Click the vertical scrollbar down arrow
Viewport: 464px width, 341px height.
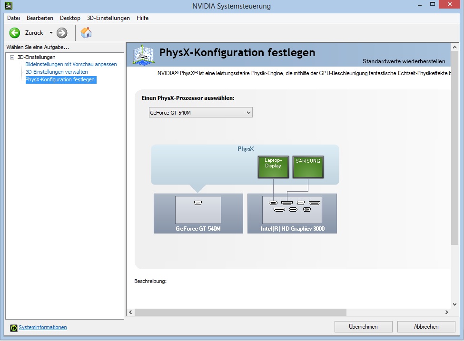point(455,304)
